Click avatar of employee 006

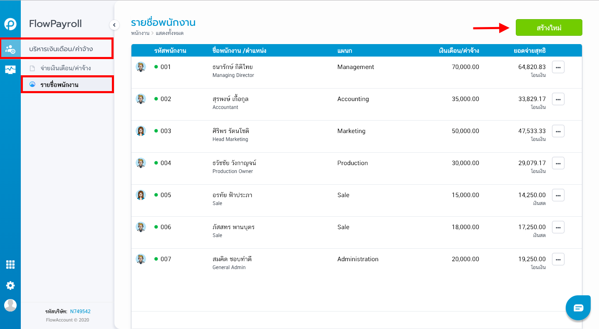click(x=141, y=227)
